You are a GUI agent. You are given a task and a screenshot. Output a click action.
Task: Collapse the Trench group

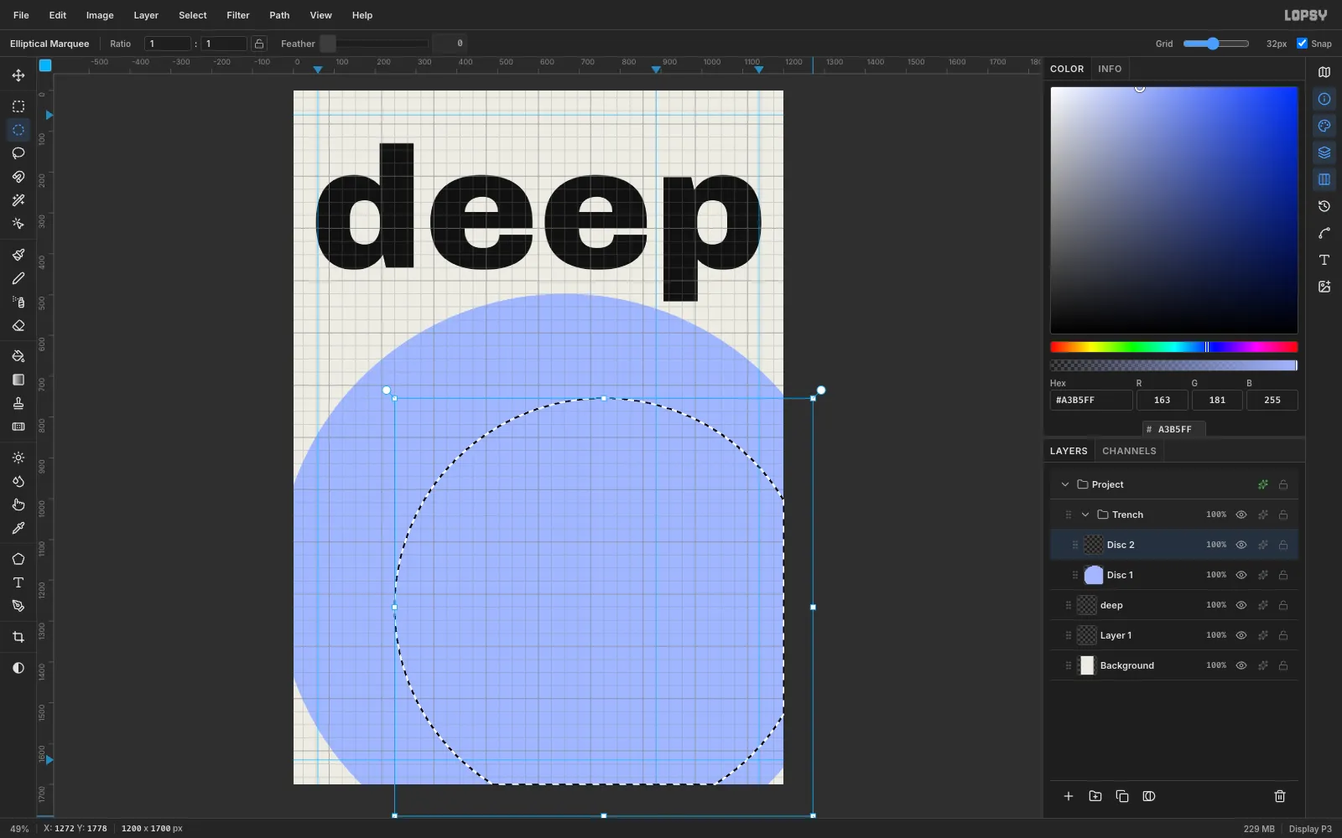click(1085, 515)
